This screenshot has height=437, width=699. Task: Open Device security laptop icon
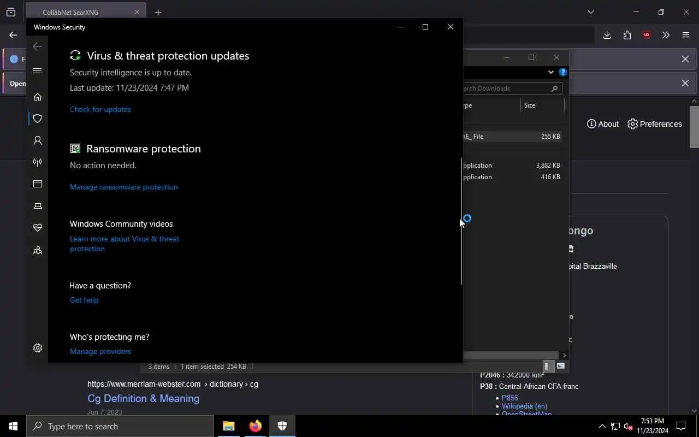(38, 206)
